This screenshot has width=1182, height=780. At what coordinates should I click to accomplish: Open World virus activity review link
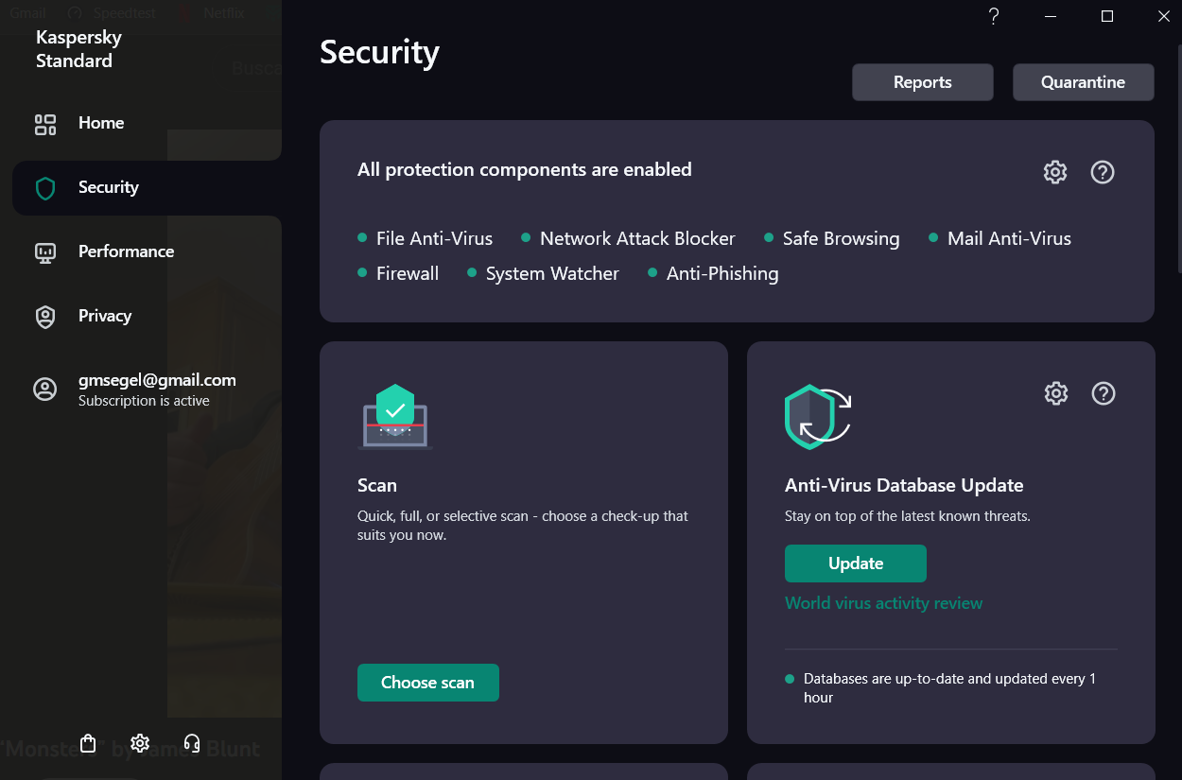click(883, 603)
